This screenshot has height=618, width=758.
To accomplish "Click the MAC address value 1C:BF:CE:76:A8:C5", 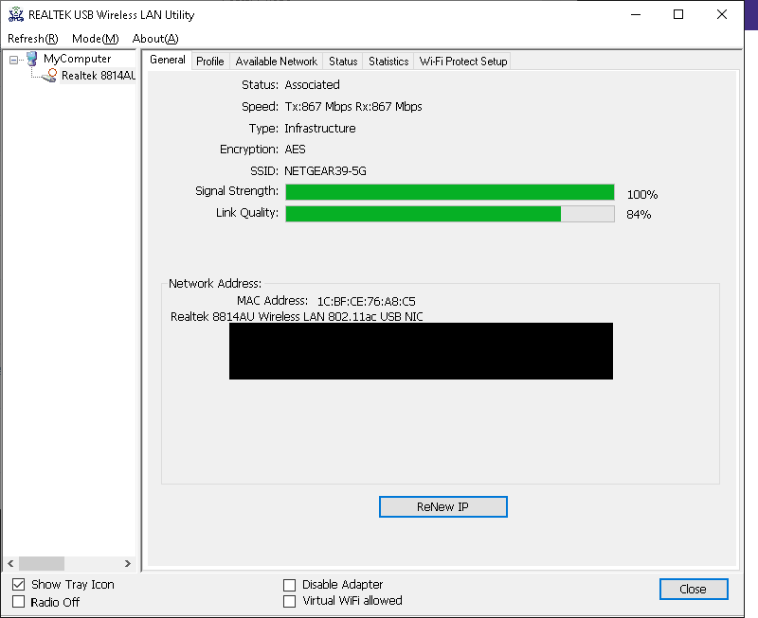I will 366,302.
